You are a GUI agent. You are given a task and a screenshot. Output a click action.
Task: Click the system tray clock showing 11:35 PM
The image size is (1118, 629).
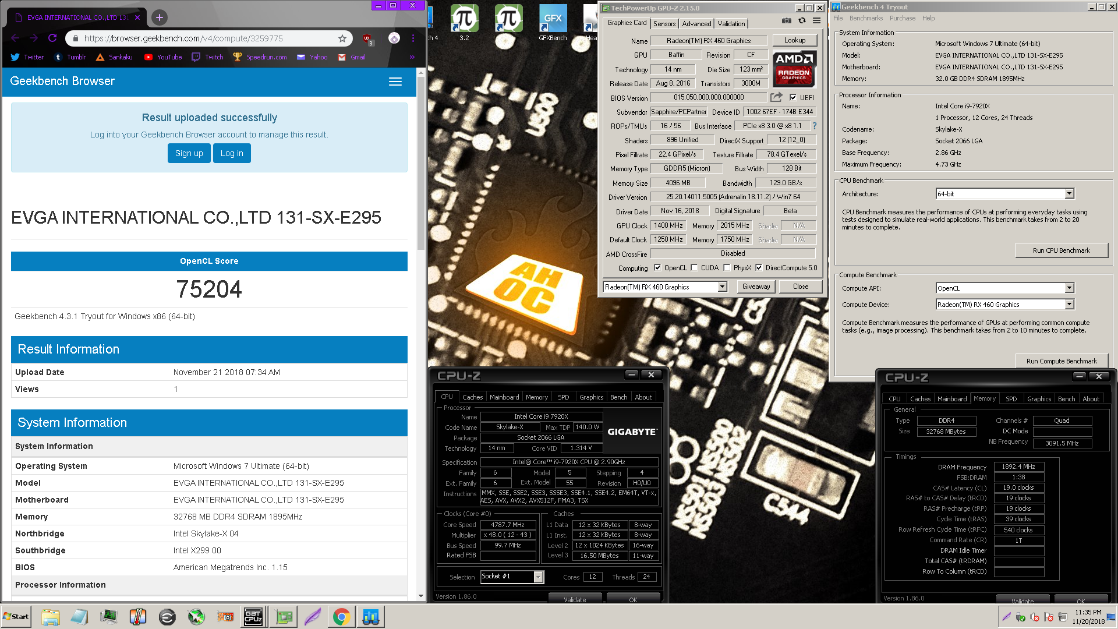1088,617
